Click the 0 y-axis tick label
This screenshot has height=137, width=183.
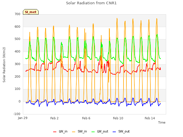pos(19,102)
